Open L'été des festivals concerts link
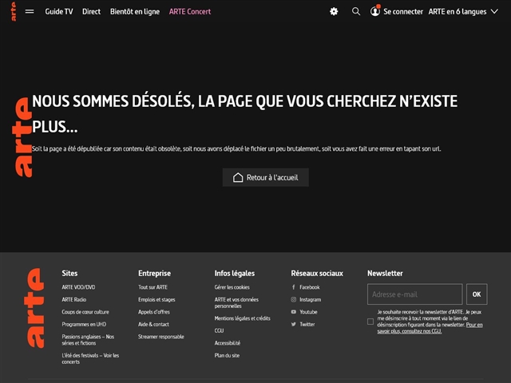Image resolution: width=511 pixels, height=383 pixels. click(x=90, y=358)
